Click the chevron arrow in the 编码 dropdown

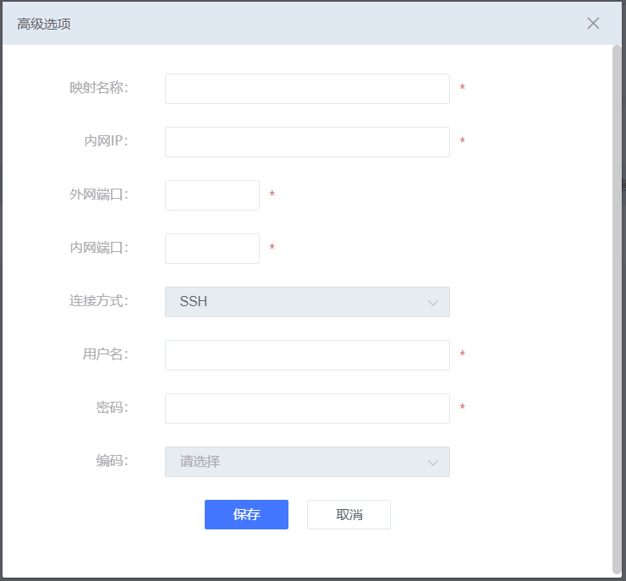coord(433,463)
